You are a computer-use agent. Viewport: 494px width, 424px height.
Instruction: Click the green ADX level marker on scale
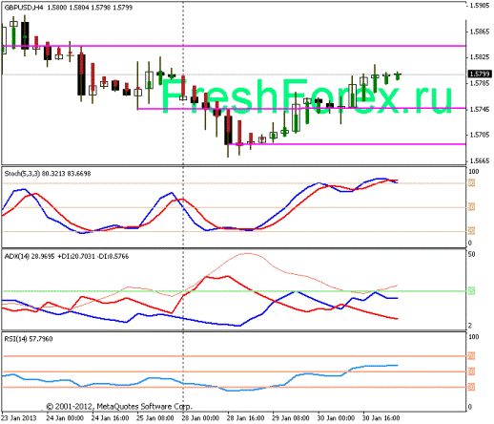[471, 291]
